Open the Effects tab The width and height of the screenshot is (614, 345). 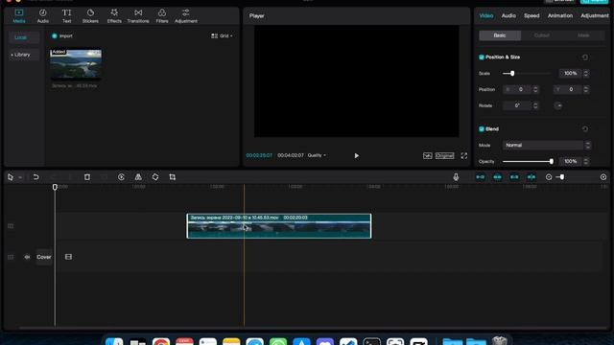[x=114, y=16]
